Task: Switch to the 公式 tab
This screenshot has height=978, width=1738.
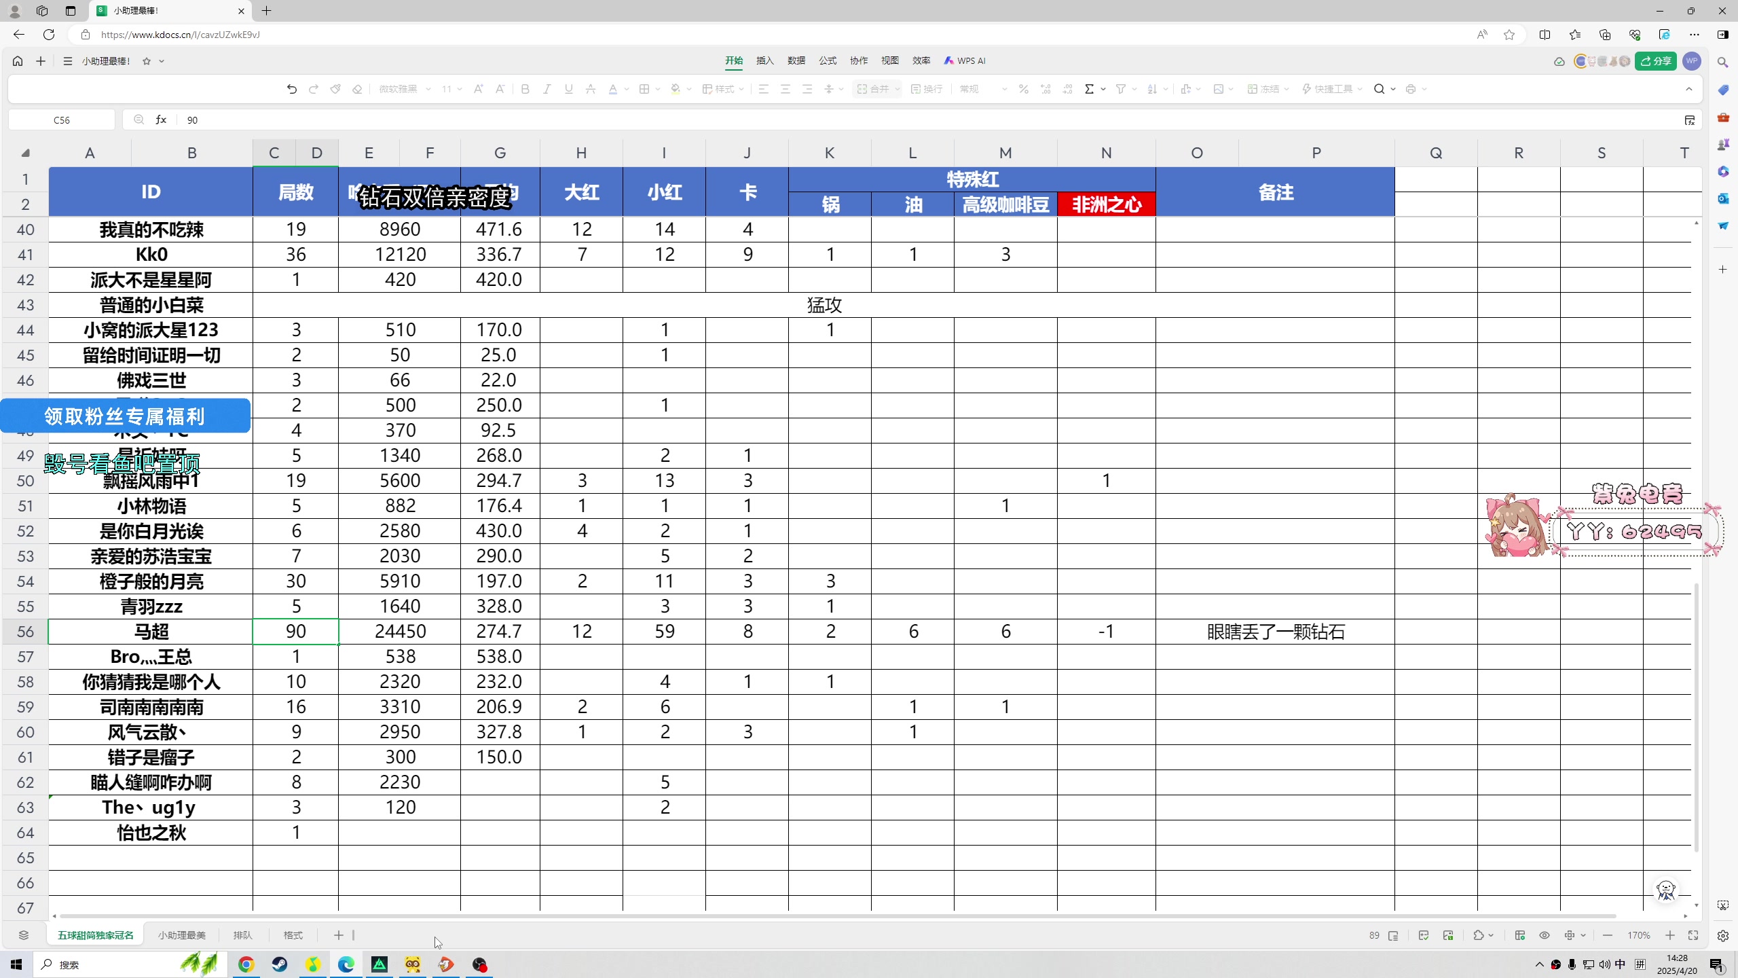Action: click(x=828, y=60)
